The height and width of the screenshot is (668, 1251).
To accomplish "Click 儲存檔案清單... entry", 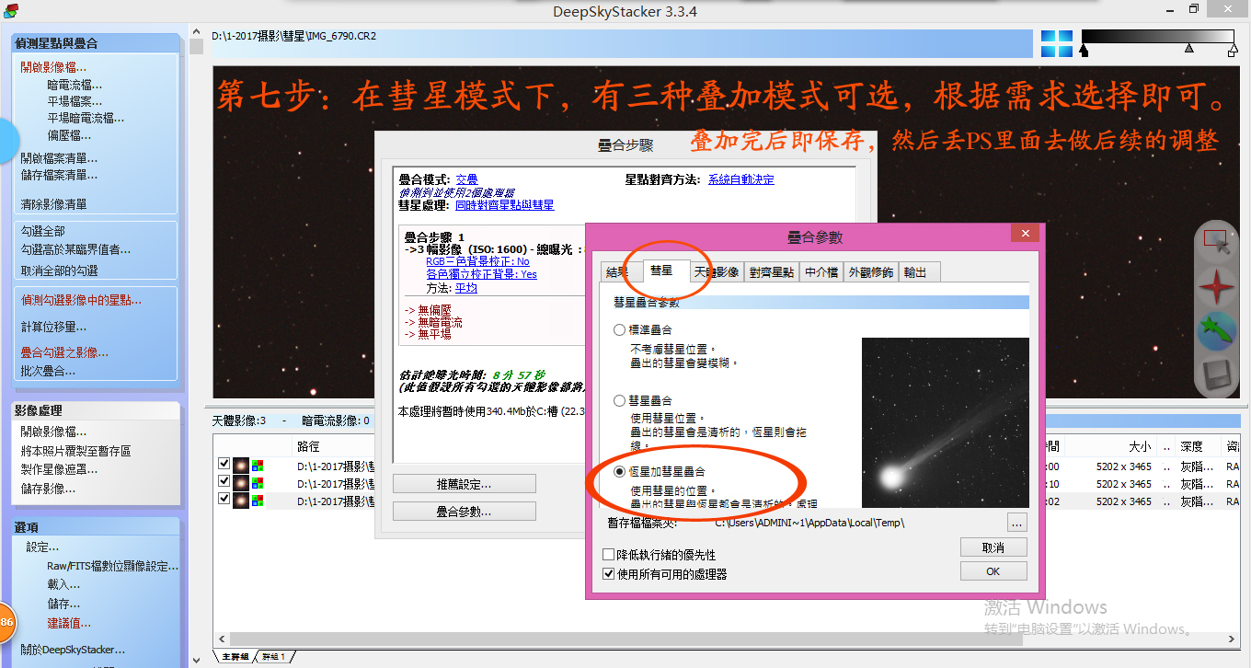I will (59, 175).
